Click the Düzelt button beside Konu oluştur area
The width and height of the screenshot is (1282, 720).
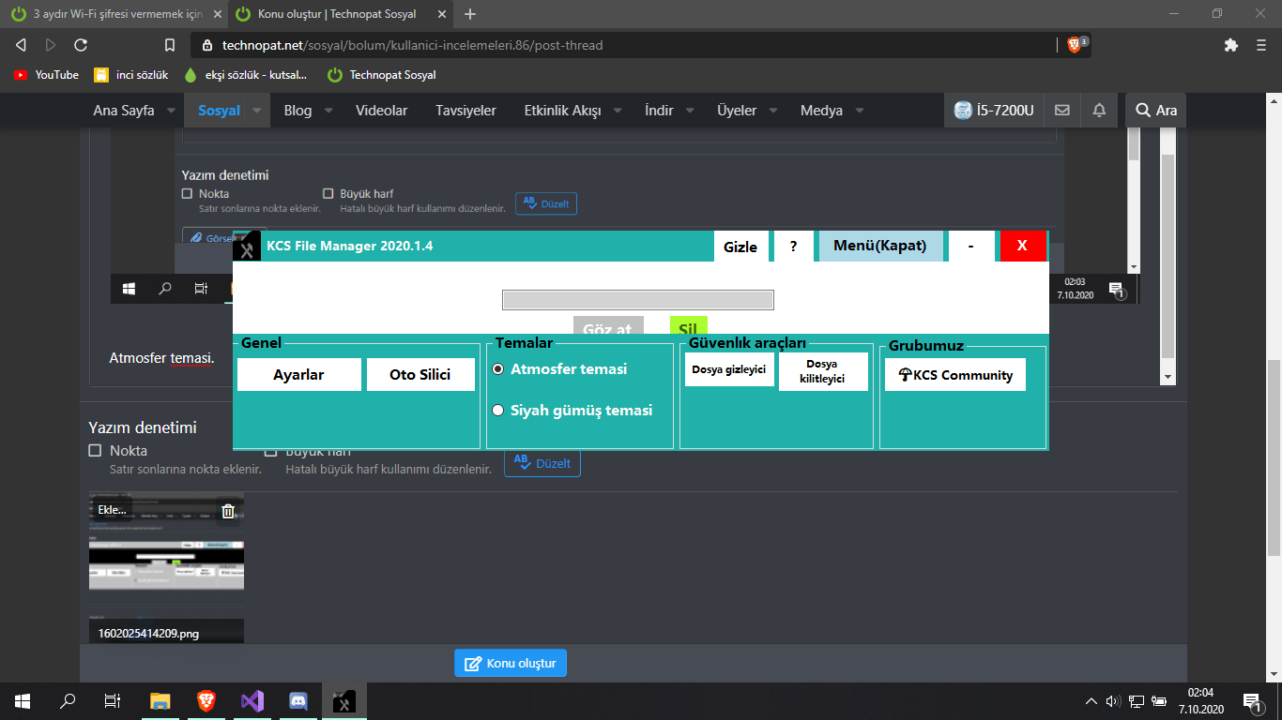coord(542,463)
